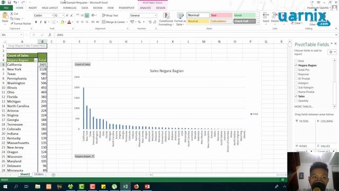This screenshot has height=191, width=339.
Task: Expand the Name Box dropdown
Action: click(x=21, y=35)
